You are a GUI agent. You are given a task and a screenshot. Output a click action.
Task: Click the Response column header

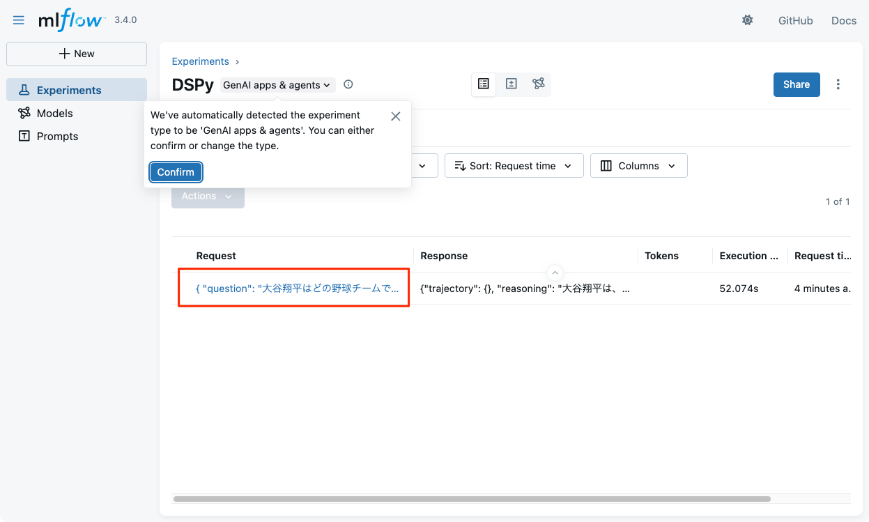[444, 256]
